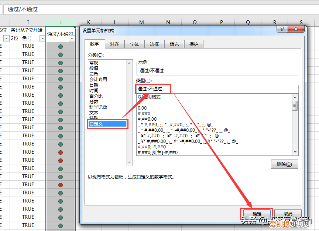Open the 保护 tab
319x231 pixels.
pyautogui.click(x=194, y=44)
